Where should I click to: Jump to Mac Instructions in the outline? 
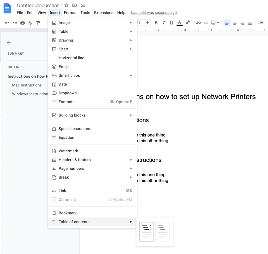27,85
